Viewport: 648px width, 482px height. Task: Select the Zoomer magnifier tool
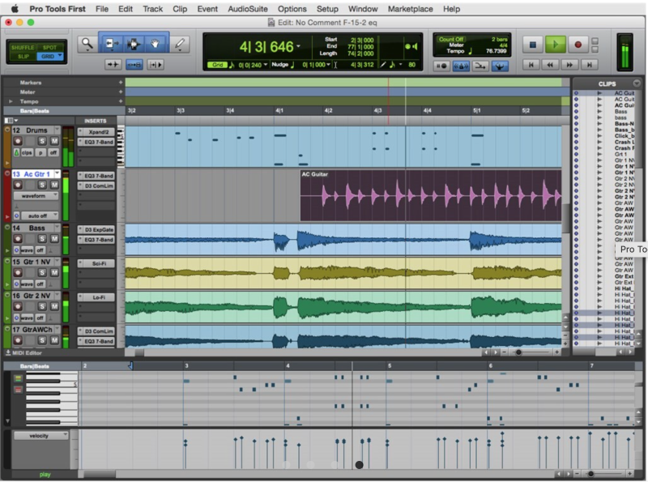point(87,44)
